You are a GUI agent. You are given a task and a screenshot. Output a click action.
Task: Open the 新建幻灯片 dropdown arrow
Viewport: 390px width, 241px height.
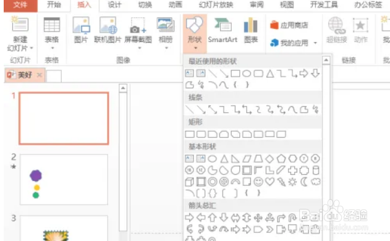pyautogui.click(x=32, y=48)
